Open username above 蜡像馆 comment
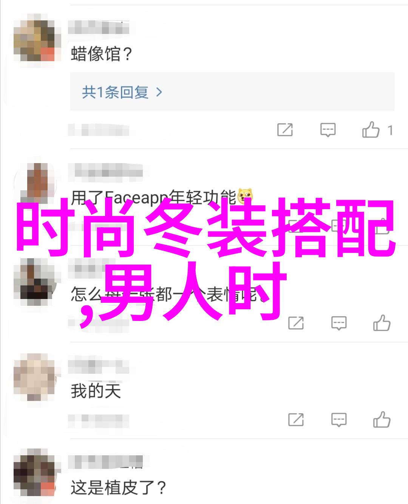The height and width of the screenshot is (504, 408). tap(99, 28)
